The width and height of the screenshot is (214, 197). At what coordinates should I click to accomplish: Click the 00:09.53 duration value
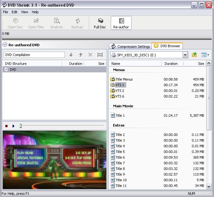pos(171,157)
